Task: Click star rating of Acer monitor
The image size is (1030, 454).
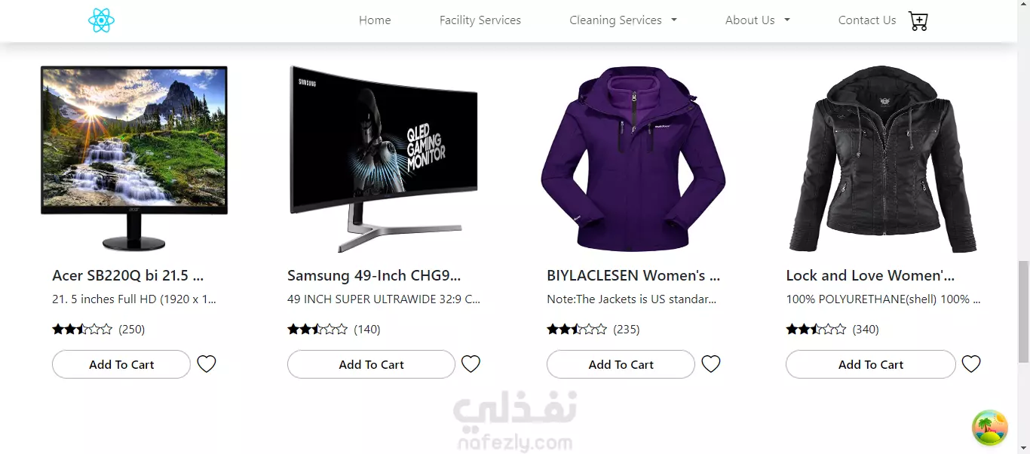Action: pos(82,329)
